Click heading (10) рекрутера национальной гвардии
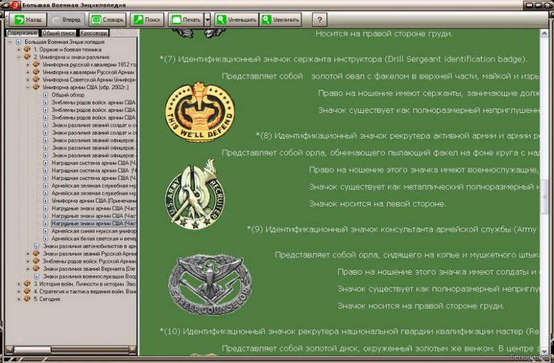Image resolution: width=554 pixels, height=363 pixels. (x=349, y=332)
